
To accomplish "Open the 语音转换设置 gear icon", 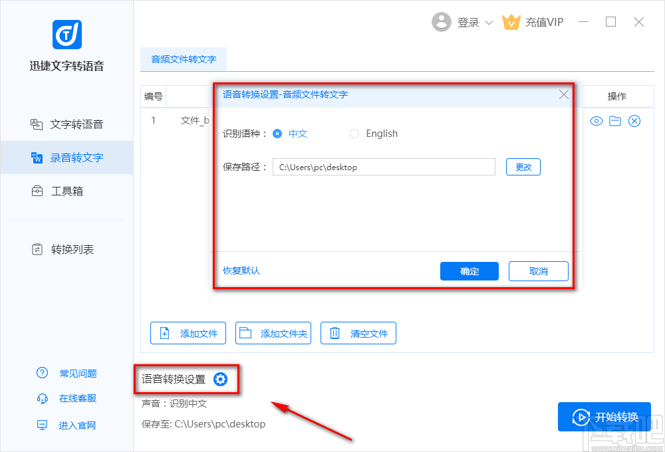I will click(220, 379).
